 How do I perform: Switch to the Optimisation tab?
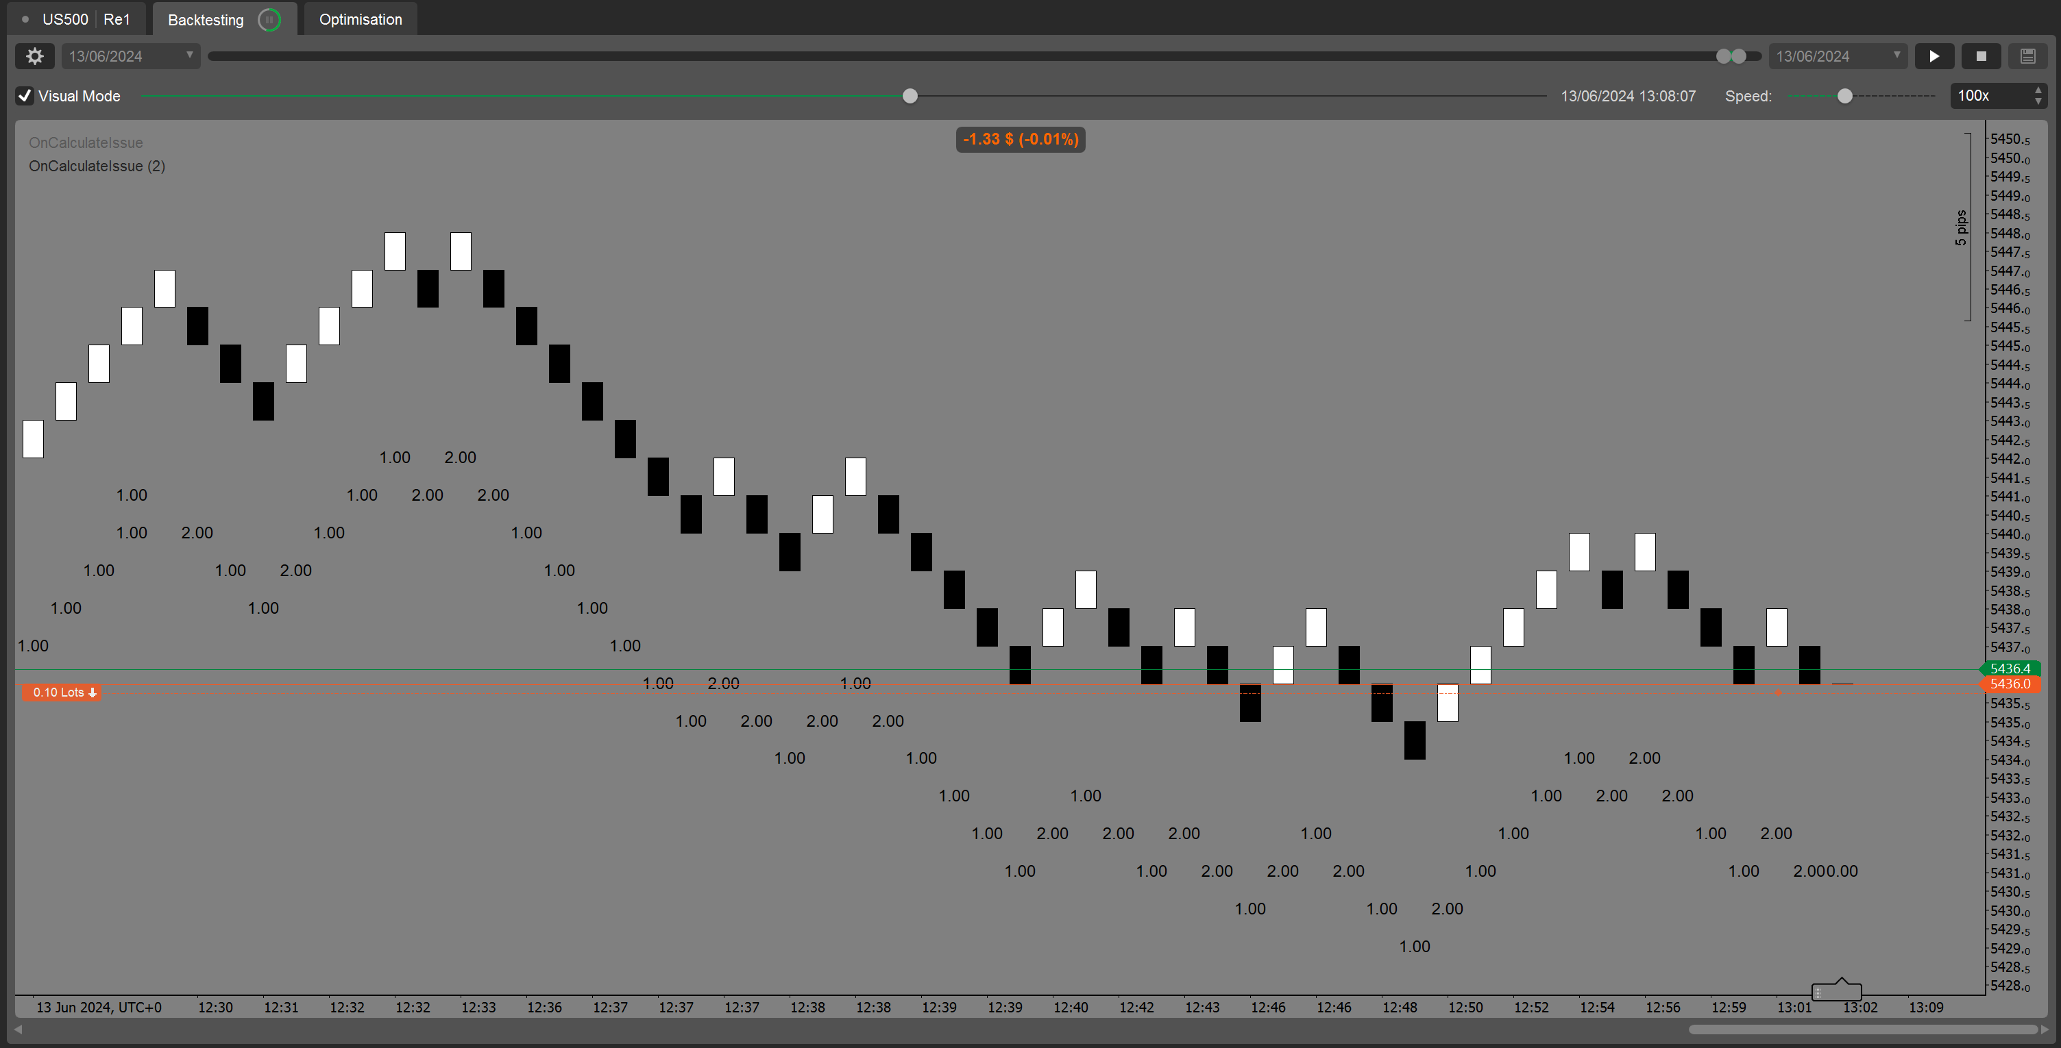(360, 19)
